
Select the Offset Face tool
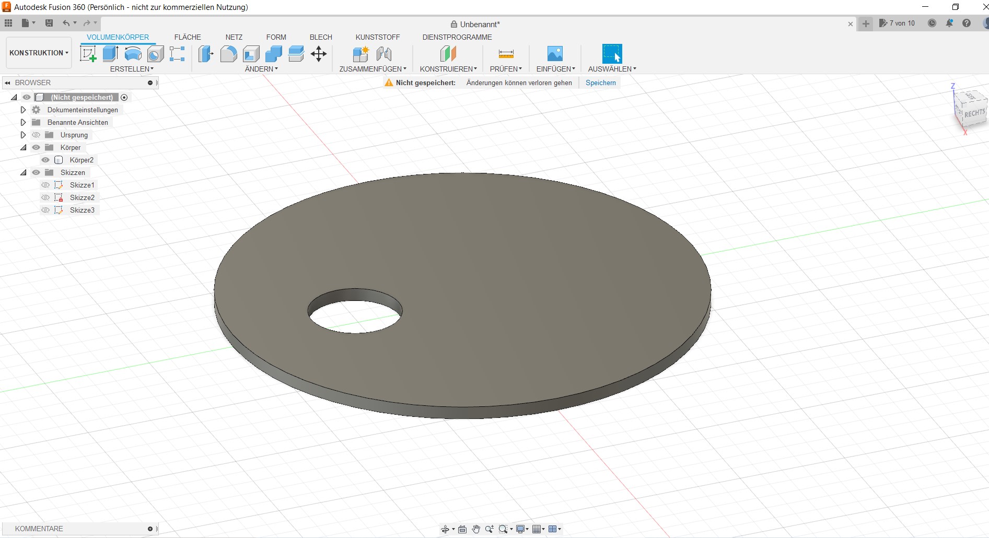296,54
